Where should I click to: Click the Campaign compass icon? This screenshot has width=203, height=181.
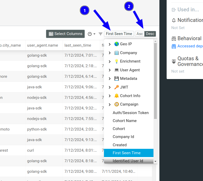pyautogui.click(x=117, y=104)
